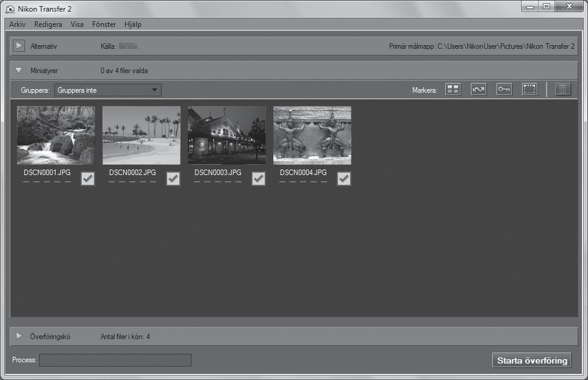Click the DSCN0003.JPG file name
The width and height of the screenshot is (588, 380).
click(218, 173)
